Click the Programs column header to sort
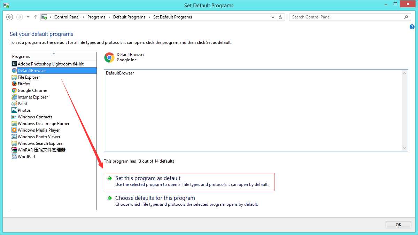418x235 pixels. pos(53,56)
